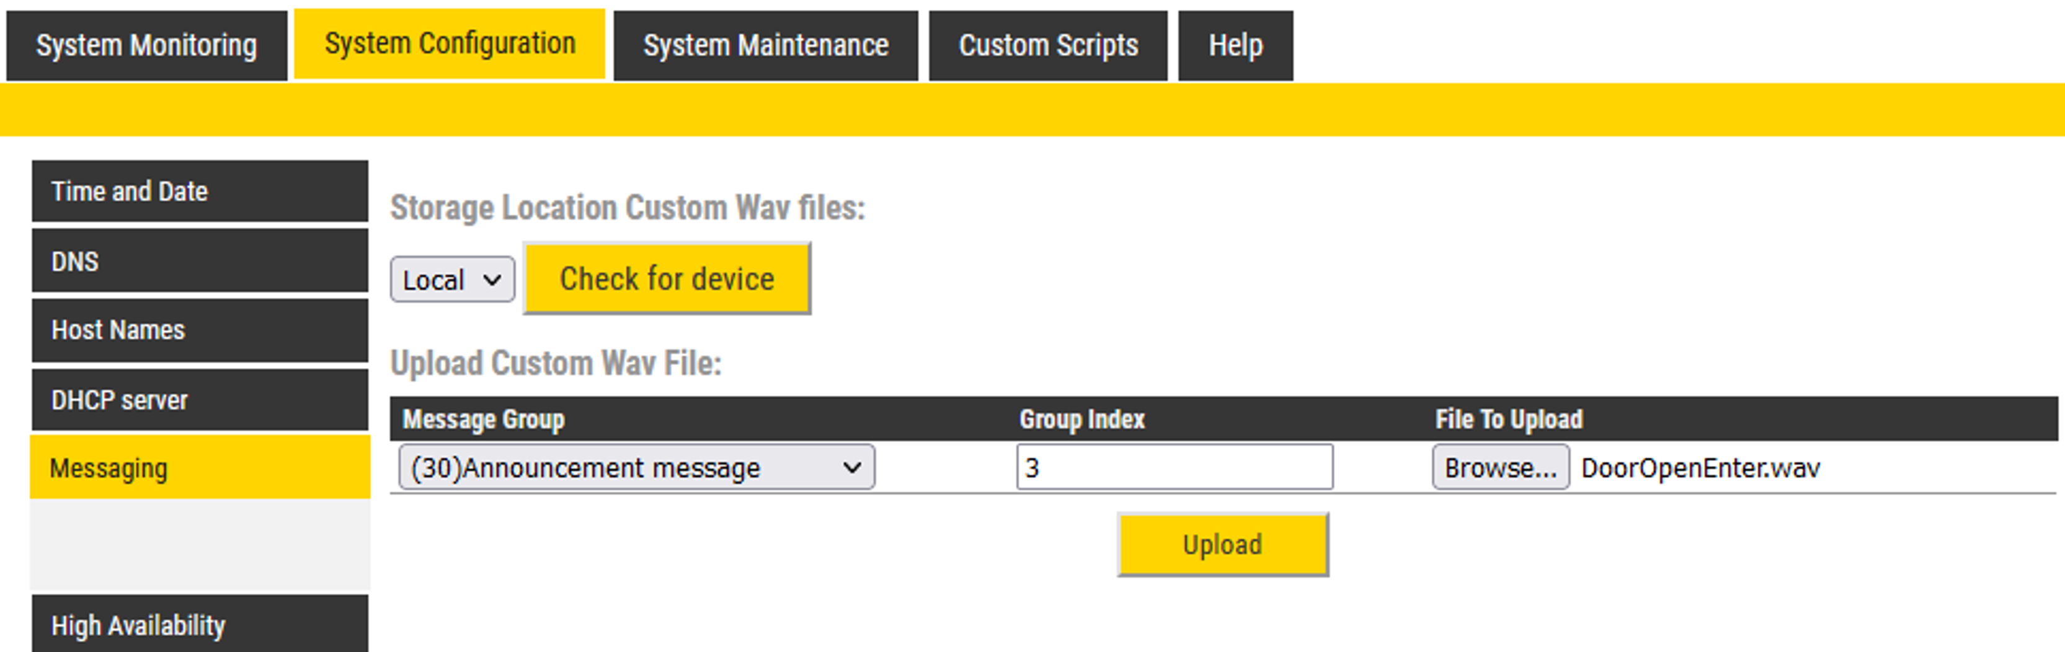Open the High Availability section

click(200, 625)
